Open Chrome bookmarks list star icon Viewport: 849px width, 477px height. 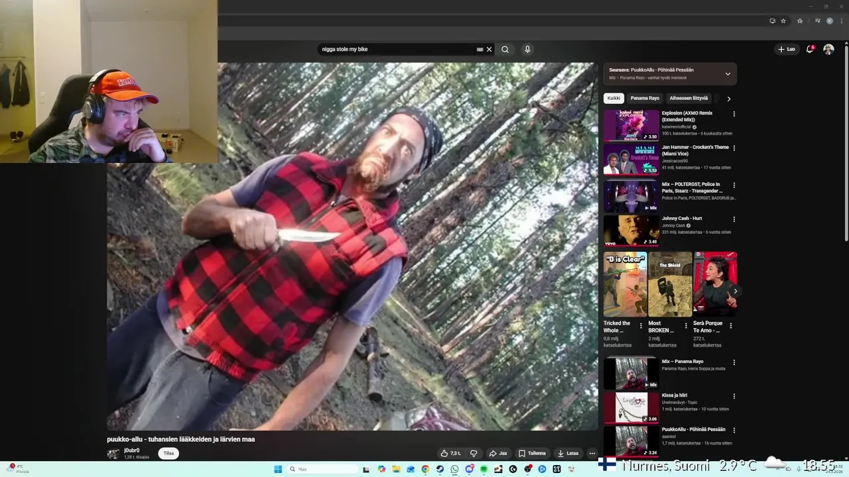click(800, 21)
